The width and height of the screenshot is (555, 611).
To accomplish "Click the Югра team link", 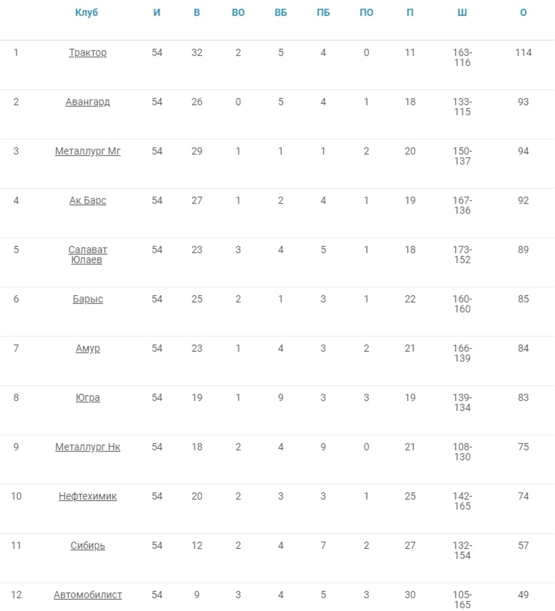I will tap(87, 398).
